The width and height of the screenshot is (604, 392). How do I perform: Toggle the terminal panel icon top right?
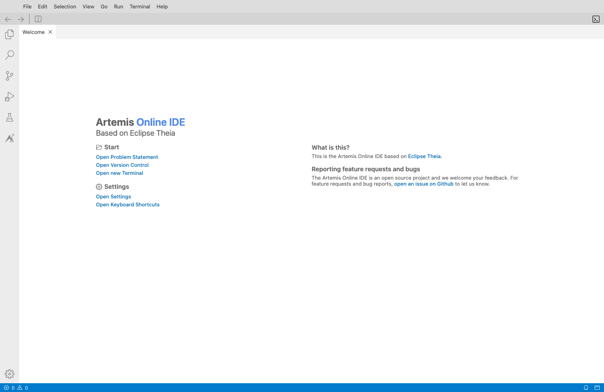coord(596,19)
